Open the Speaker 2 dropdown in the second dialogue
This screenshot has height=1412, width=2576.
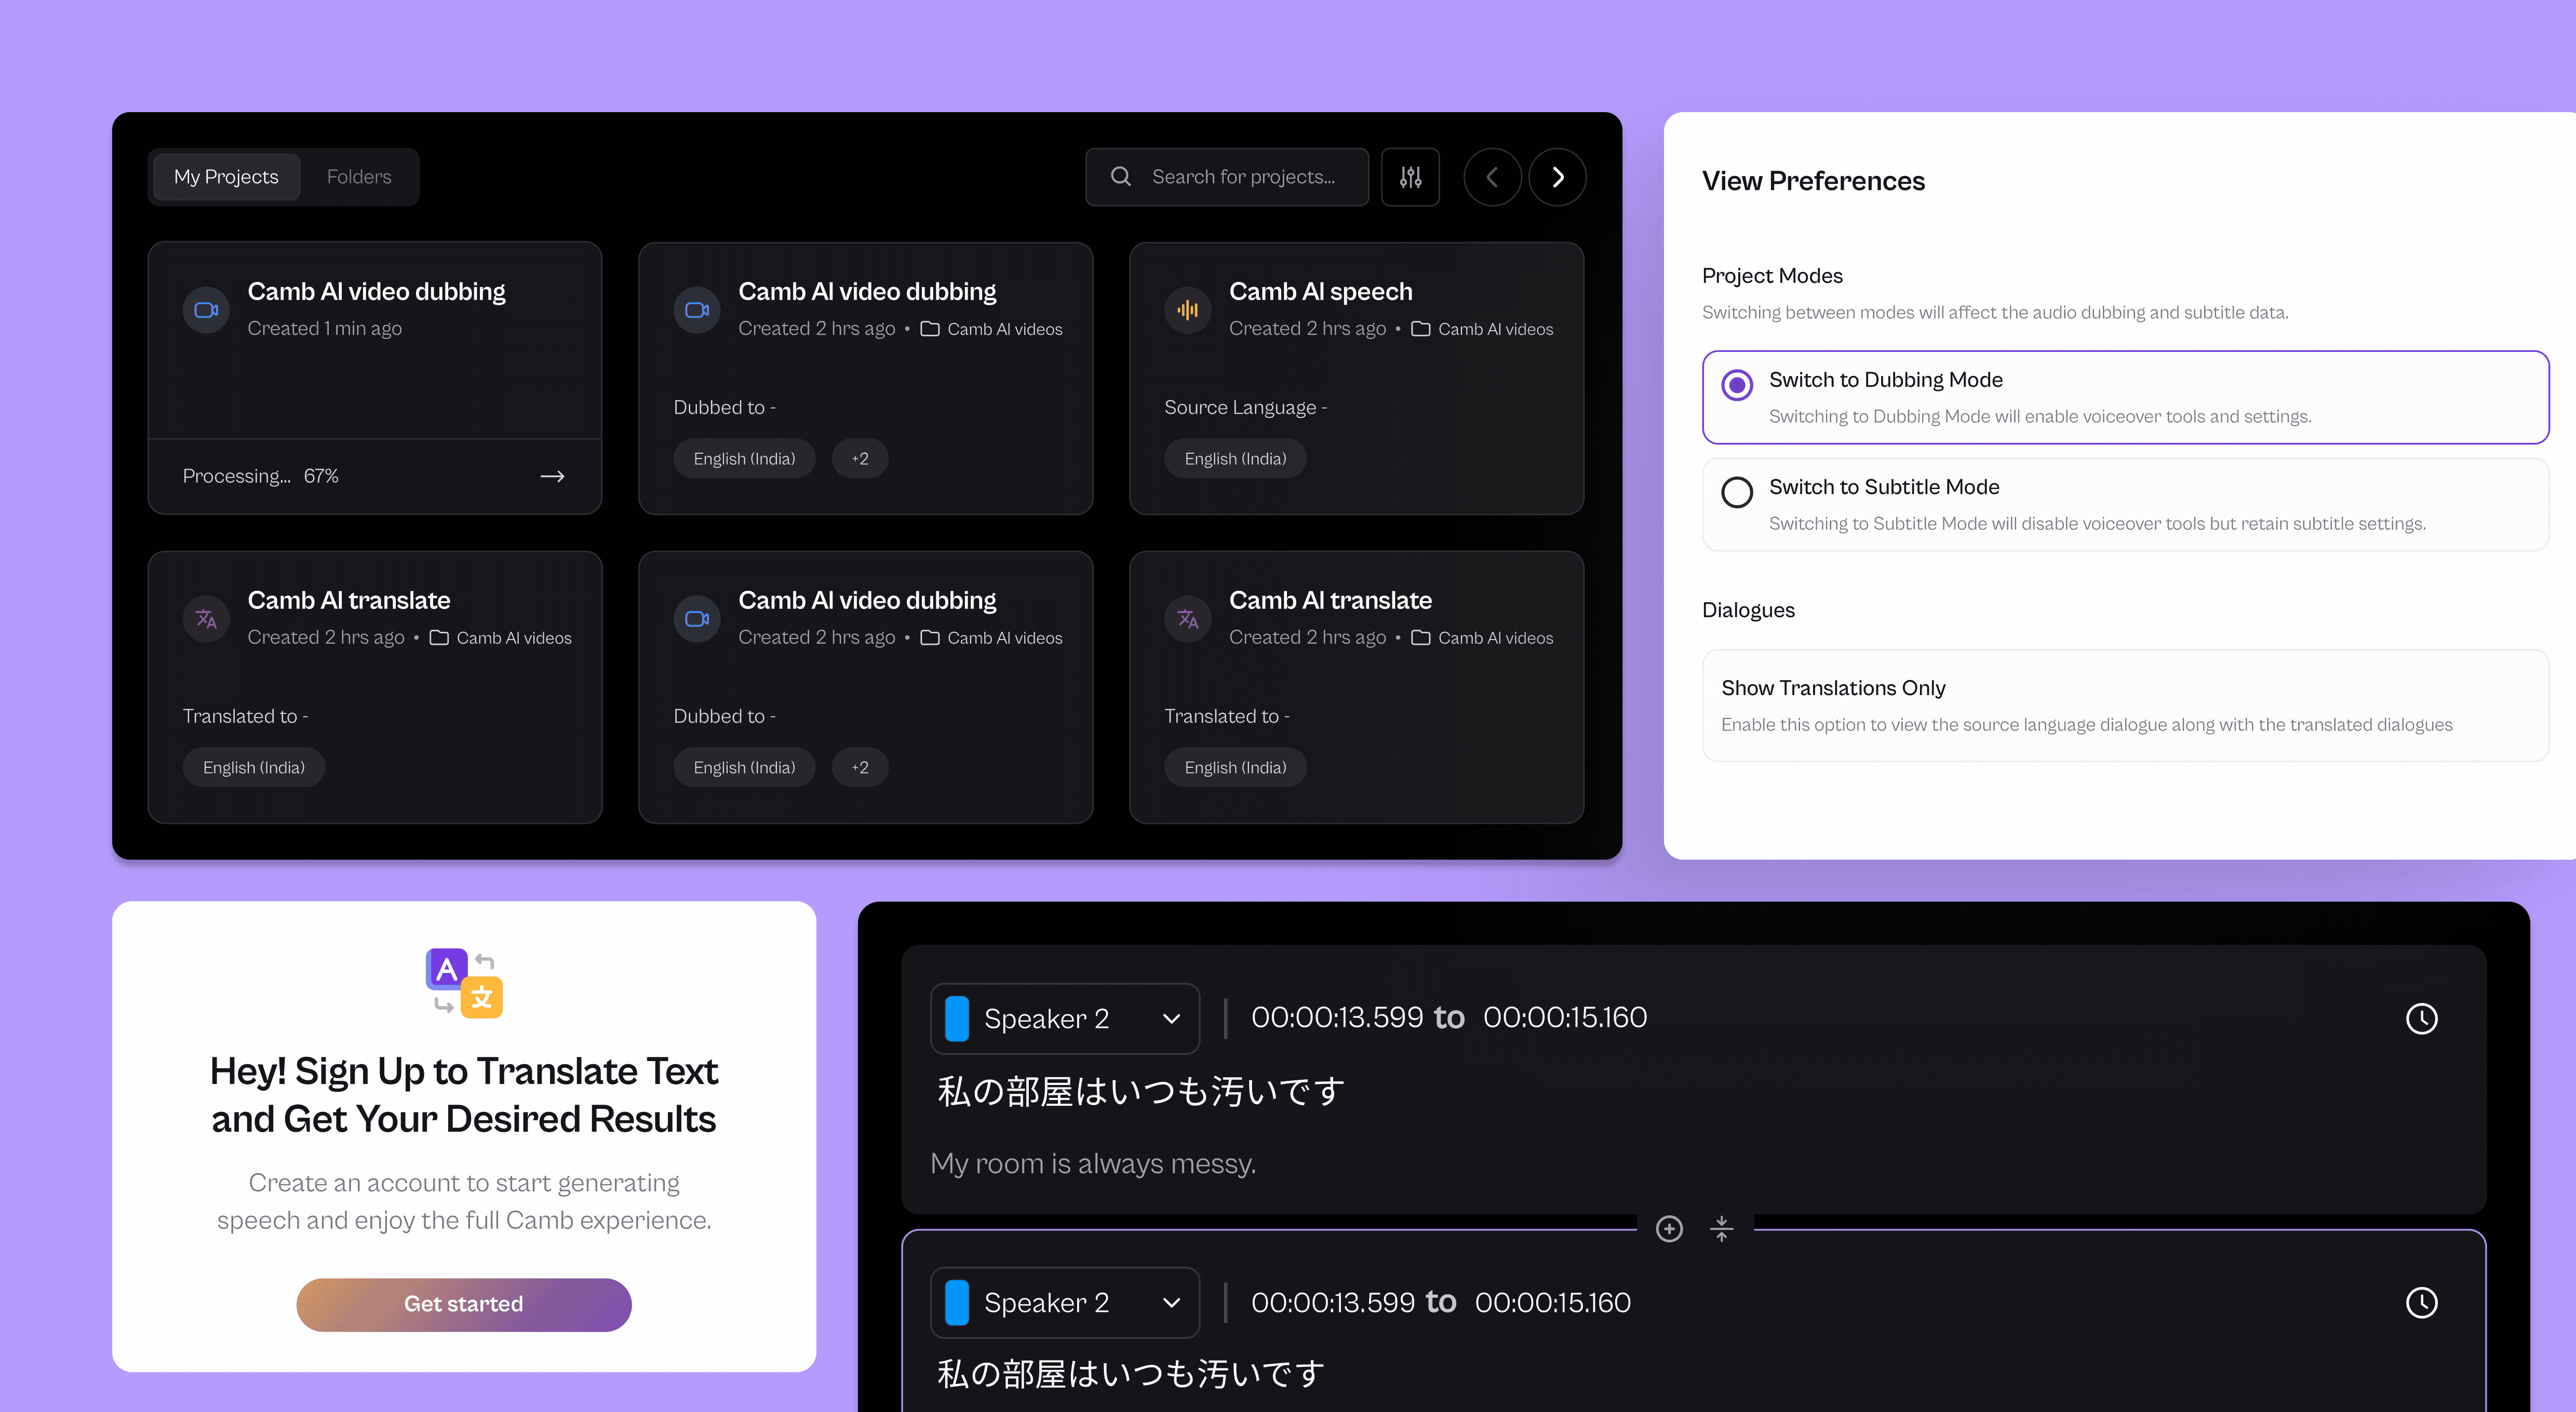(x=1065, y=1302)
